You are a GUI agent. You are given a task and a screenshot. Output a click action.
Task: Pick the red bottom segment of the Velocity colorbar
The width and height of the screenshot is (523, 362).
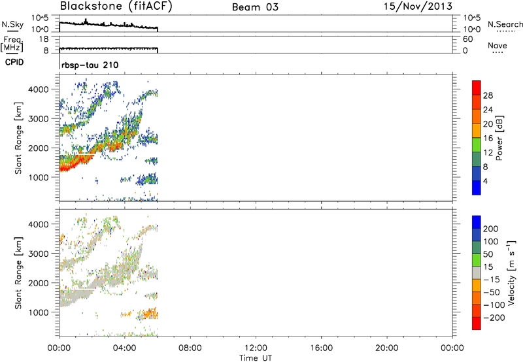tap(477, 323)
